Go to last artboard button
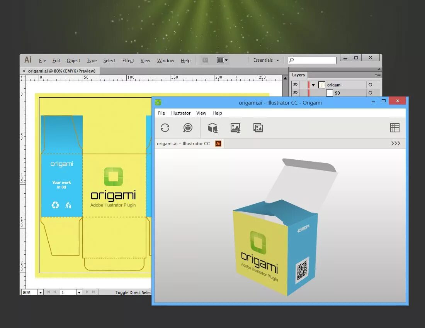The height and width of the screenshot is (328, 425). tap(93, 292)
